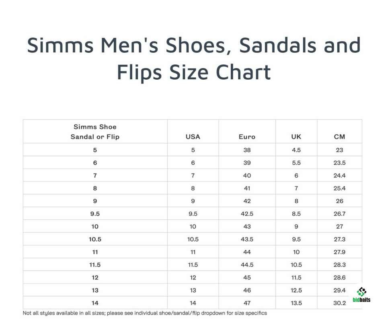Select the UK column header
Image resolution: width=388 pixels, height=322 pixels.
pyautogui.click(x=296, y=137)
